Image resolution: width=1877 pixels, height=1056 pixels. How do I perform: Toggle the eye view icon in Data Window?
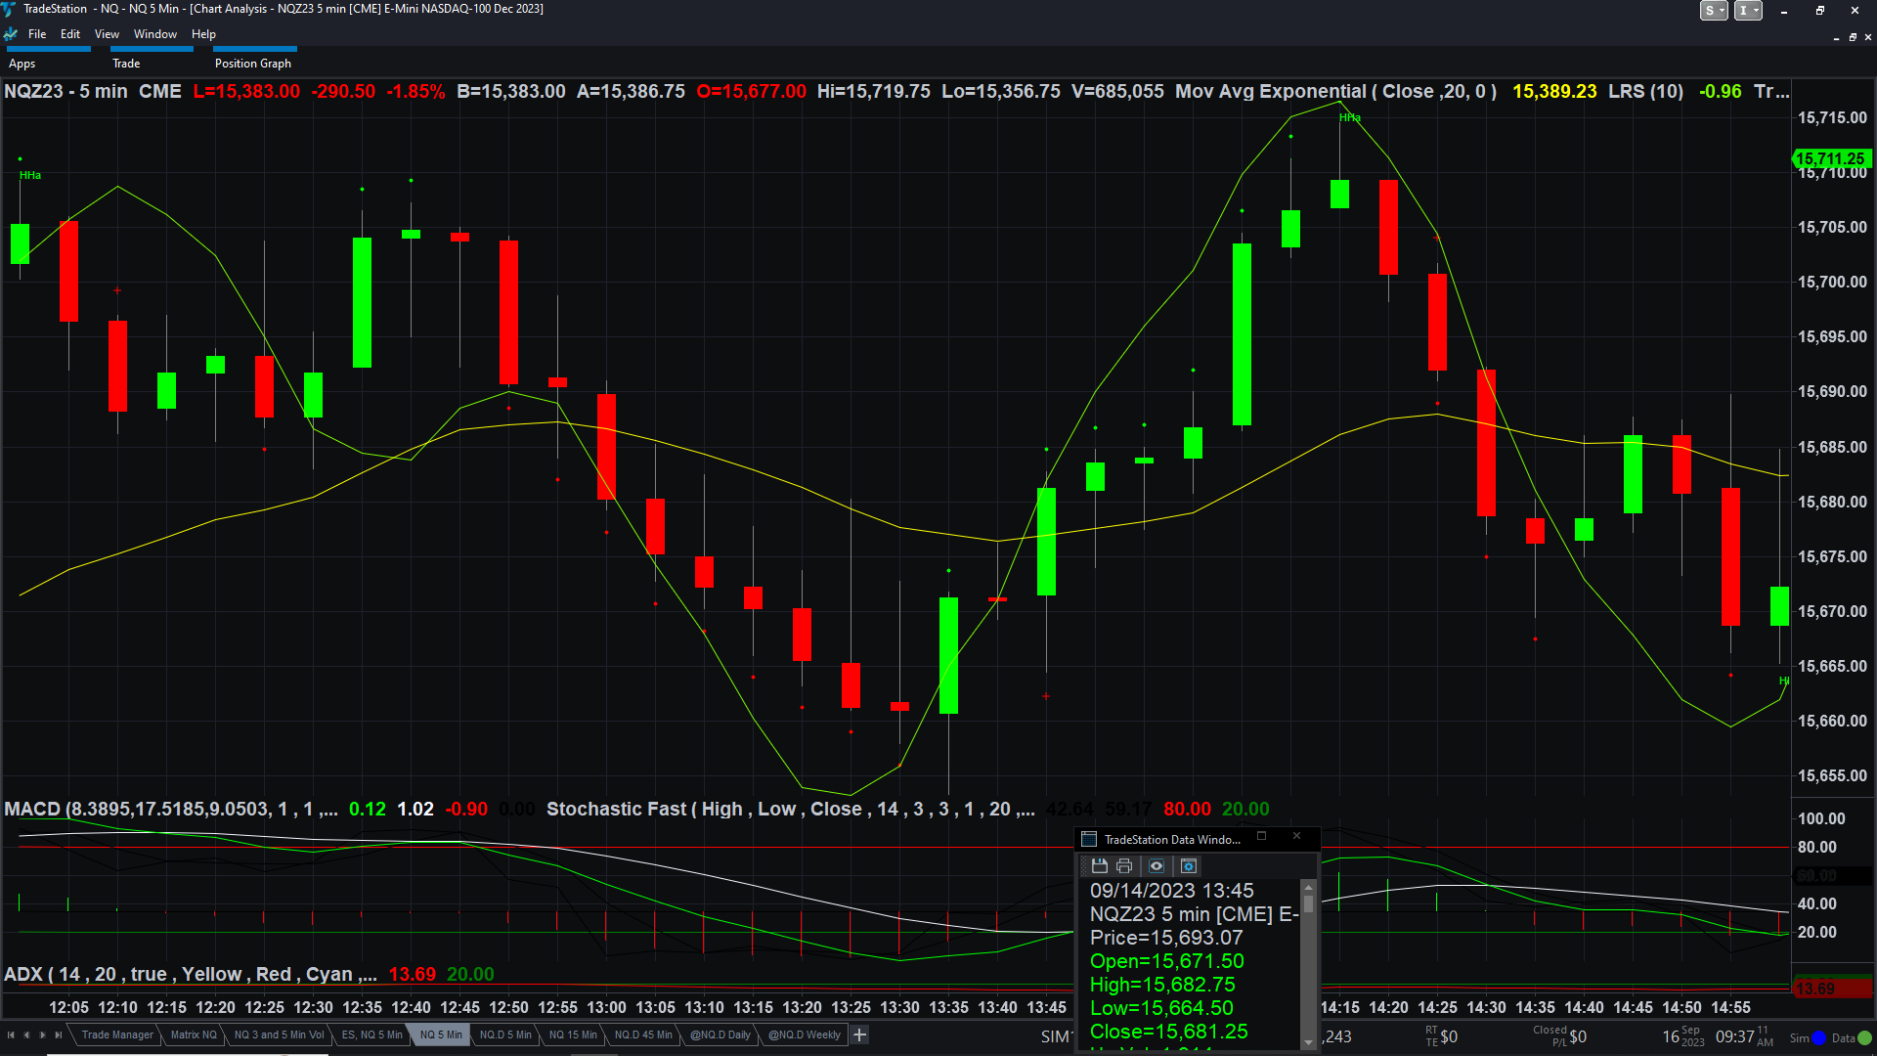(x=1157, y=866)
